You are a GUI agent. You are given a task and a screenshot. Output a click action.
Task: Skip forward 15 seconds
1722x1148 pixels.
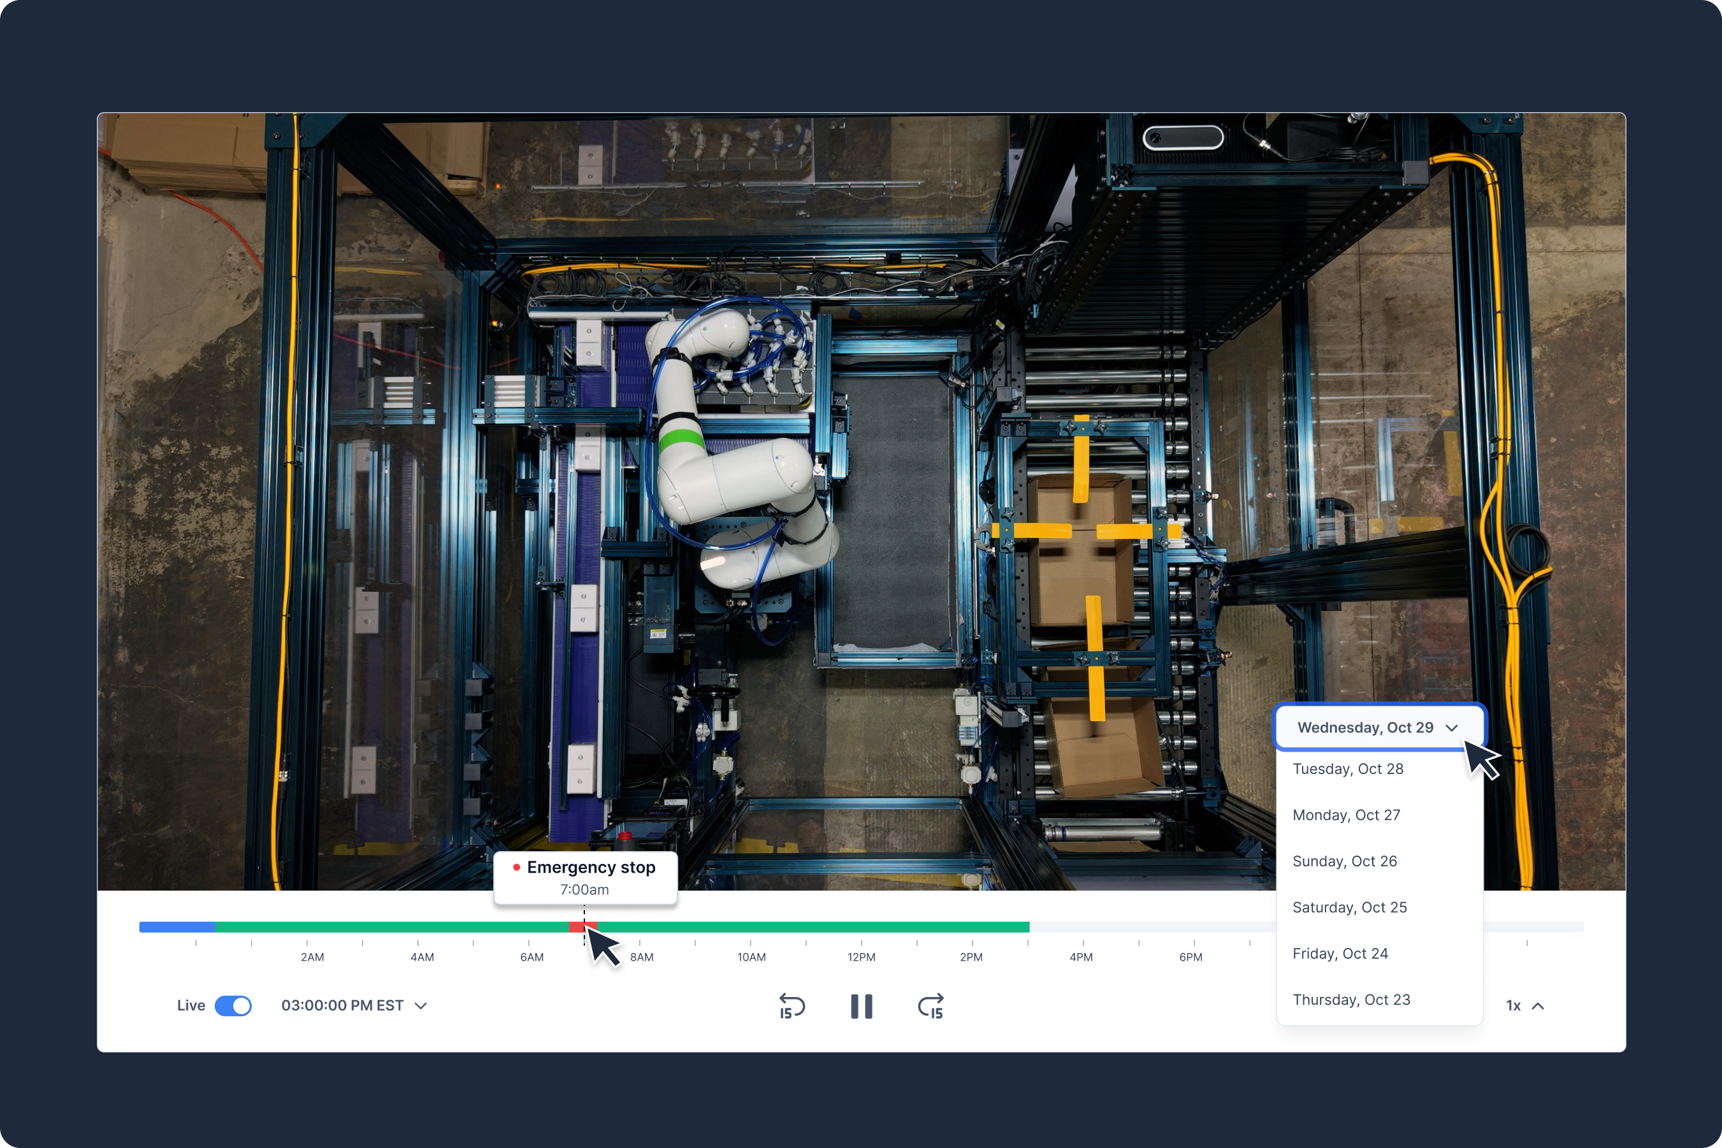931,1006
